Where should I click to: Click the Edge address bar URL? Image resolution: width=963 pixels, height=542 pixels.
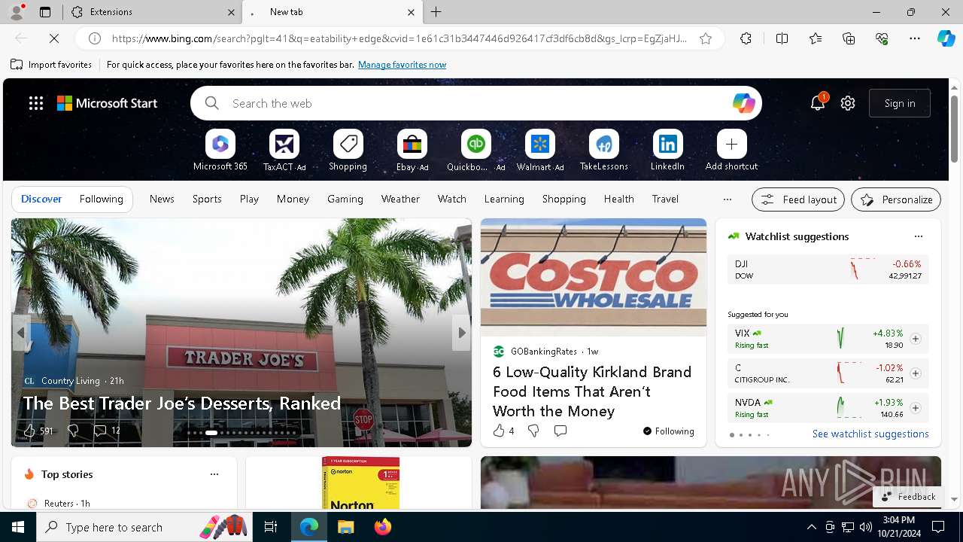[x=399, y=38]
